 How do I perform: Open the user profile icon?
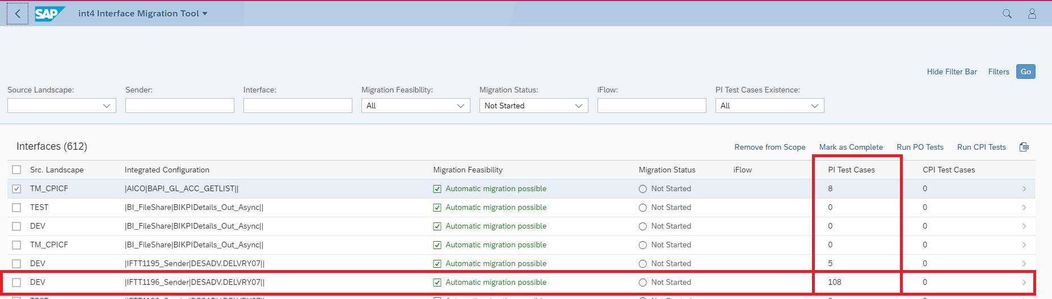pos(1032,14)
